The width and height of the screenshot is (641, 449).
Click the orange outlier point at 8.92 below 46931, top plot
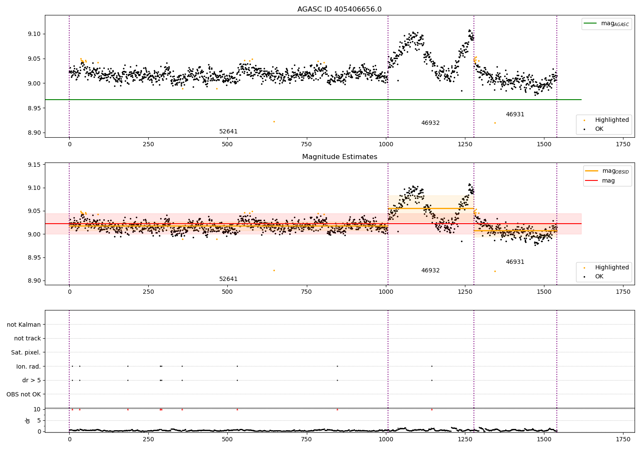pos(495,123)
